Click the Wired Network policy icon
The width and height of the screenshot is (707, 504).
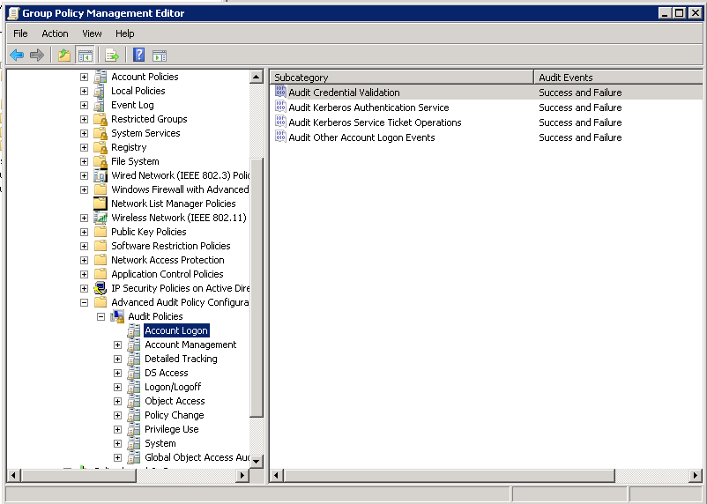(100, 175)
